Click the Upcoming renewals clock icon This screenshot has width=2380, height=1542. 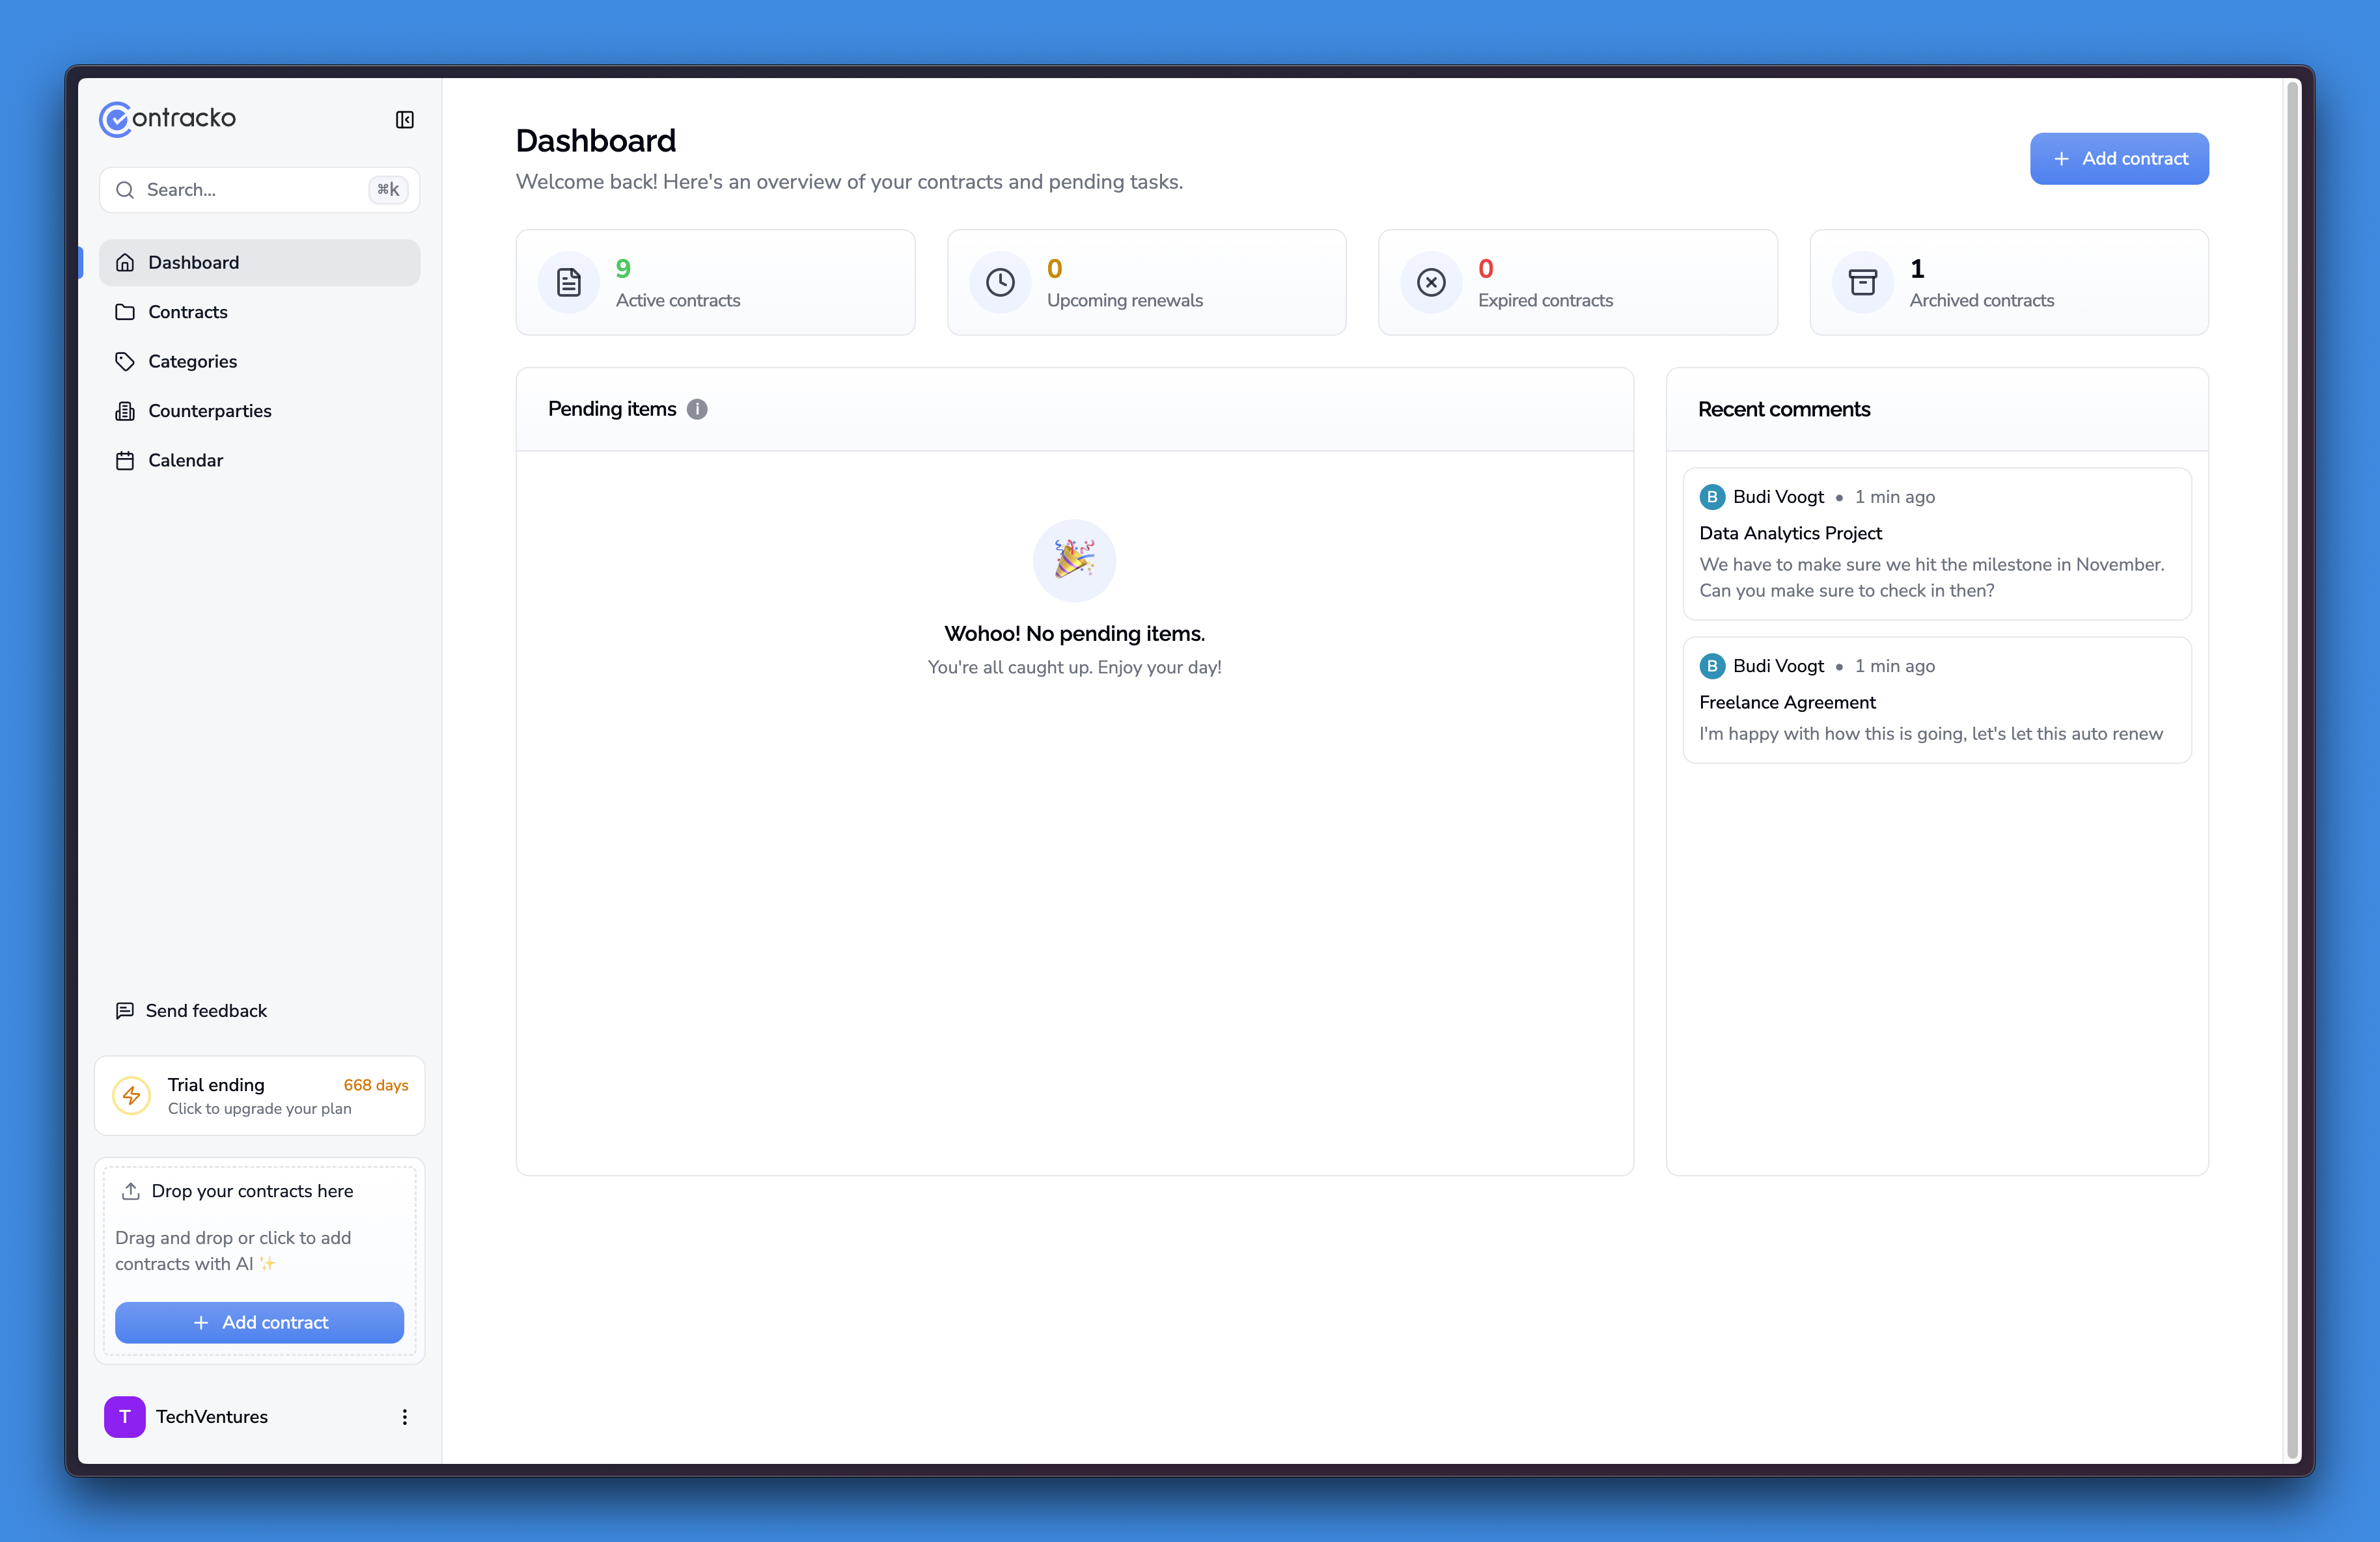pos(1000,282)
